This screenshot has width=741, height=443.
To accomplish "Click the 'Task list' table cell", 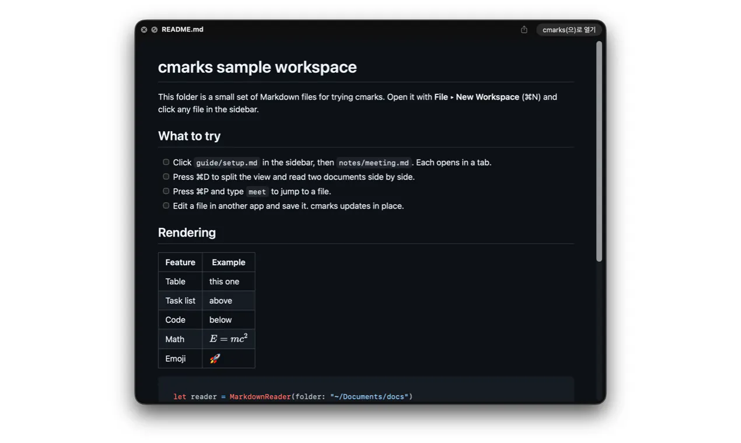I will (180, 301).
